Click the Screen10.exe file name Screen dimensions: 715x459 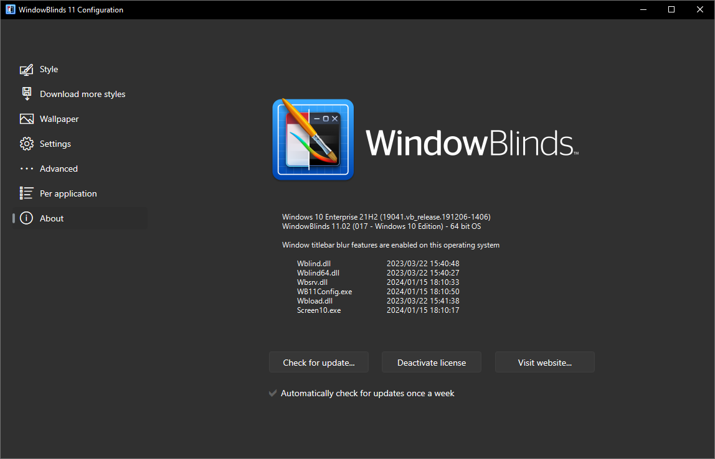[319, 310]
